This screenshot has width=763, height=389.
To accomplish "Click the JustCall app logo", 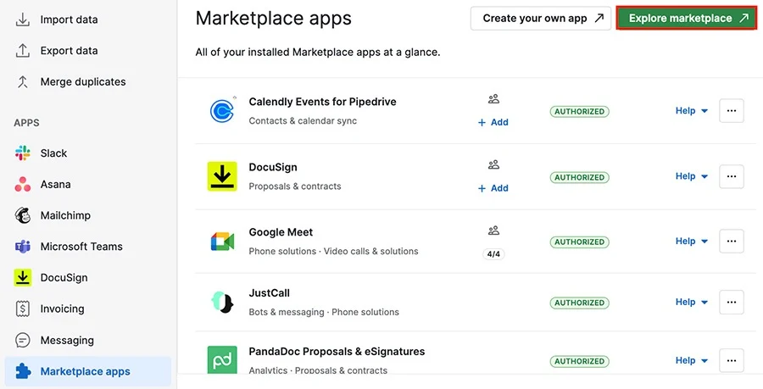I will coord(222,302).
